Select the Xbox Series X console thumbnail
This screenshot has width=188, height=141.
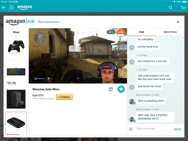(16, 99)
